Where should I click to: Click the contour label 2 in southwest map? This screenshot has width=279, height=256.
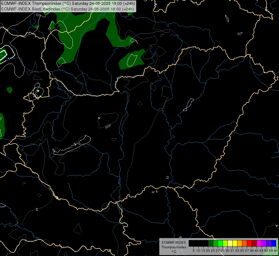pyautogui.click(x=37, y=209)
